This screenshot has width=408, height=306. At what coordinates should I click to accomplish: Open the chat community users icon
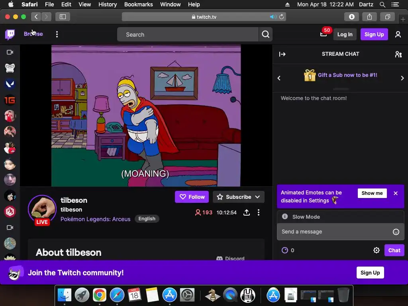[398, 54]
